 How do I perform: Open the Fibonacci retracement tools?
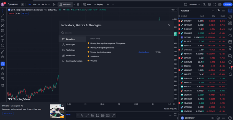[3, 21]
